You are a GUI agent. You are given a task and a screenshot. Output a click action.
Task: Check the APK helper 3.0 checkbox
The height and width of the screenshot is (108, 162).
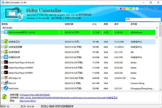(x=2, y=78)
